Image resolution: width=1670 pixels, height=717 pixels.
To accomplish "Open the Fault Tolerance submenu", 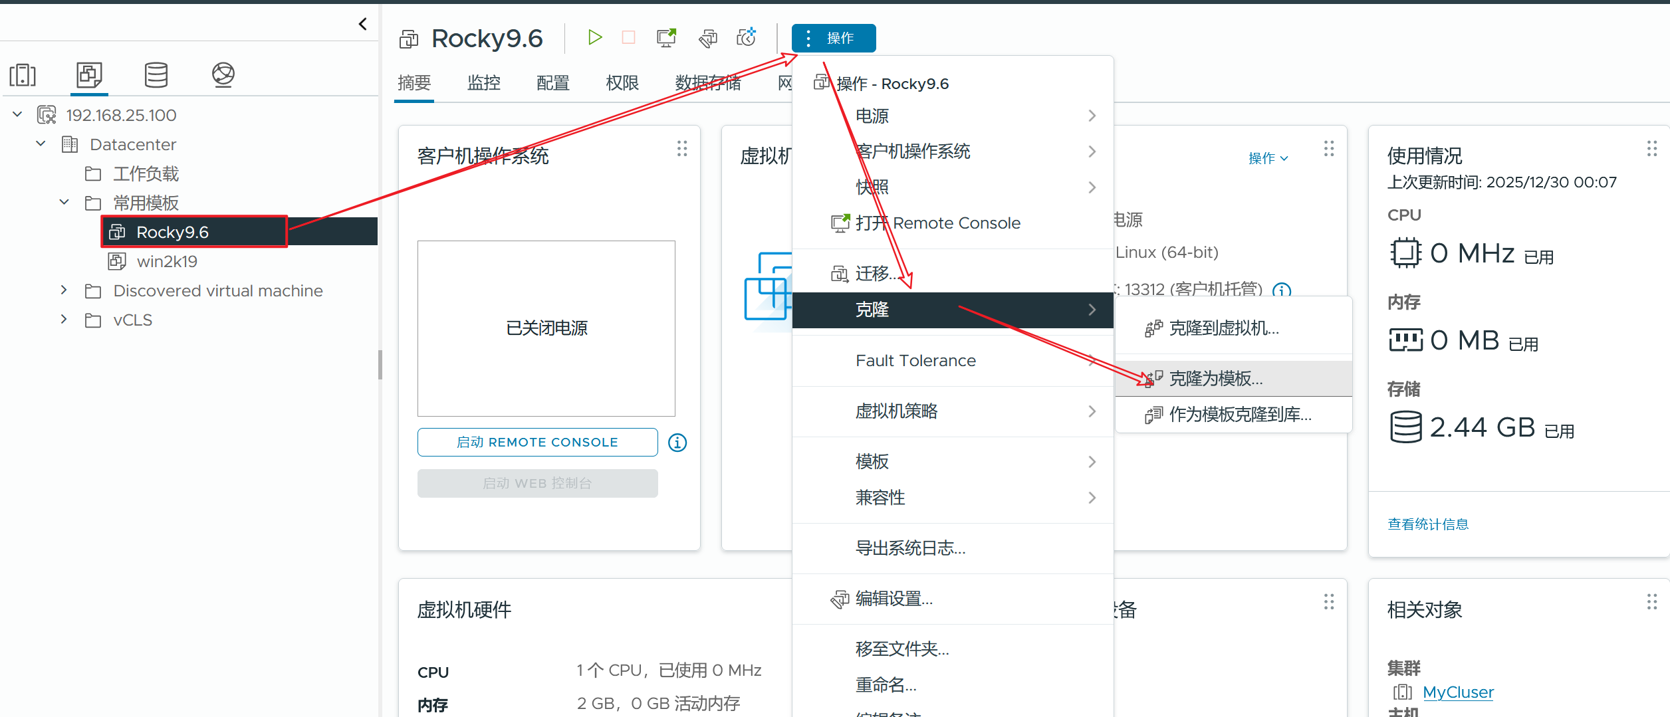I will [953, 361].
